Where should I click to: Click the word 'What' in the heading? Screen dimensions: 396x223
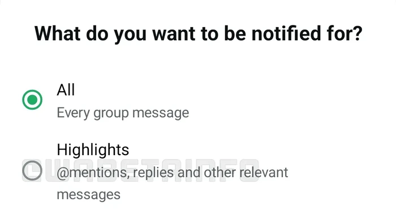pyautogui.click(x=57, y=33)
